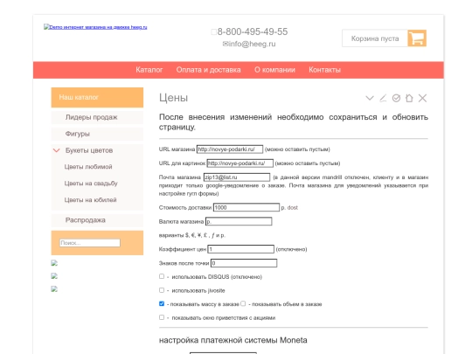Click the home icon beside Цены

point(409,98)
